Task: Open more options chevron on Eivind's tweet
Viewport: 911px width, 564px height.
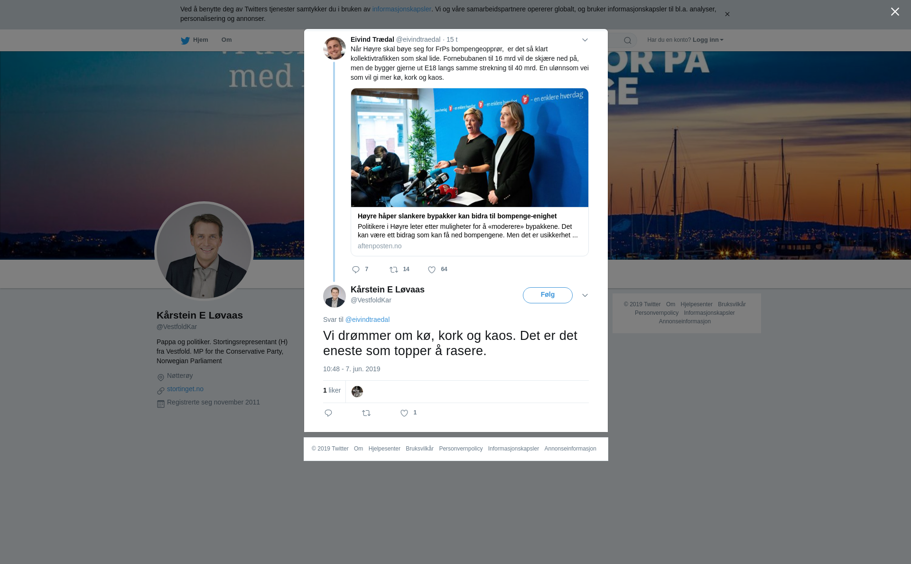Action: pyautogui.click(x=585, y=40)
